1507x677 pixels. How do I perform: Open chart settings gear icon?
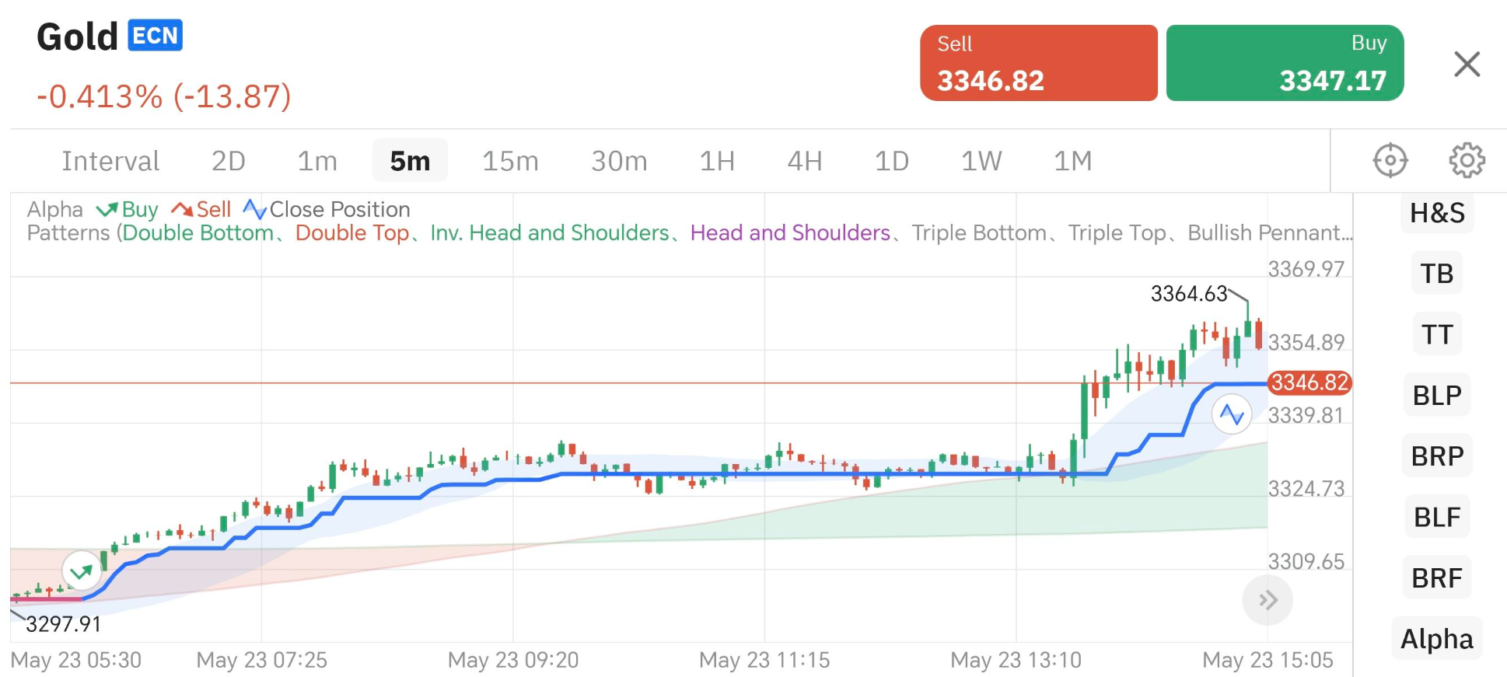pos(1467,161)
